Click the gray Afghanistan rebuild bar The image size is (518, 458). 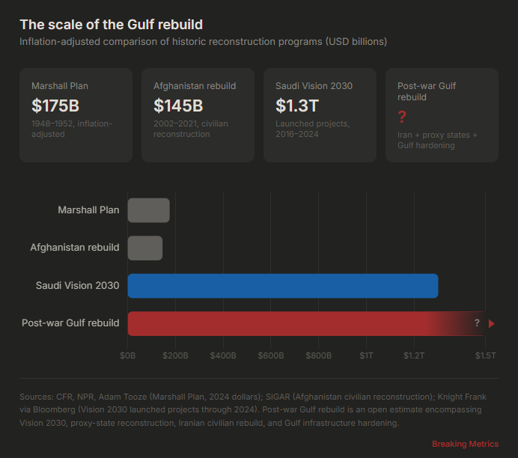[145, 248]
